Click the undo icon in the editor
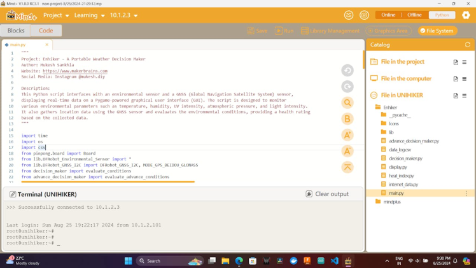The image size is (476, 268). pyautogui.click(x=347, y=71)
